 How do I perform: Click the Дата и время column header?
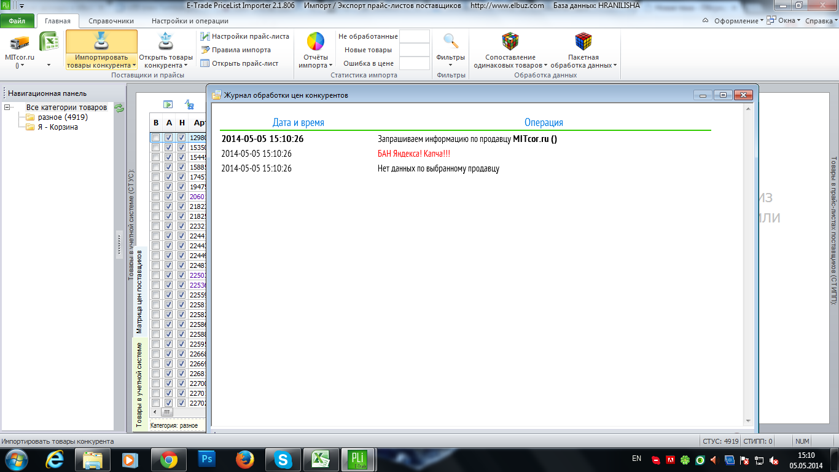point(299,122)
